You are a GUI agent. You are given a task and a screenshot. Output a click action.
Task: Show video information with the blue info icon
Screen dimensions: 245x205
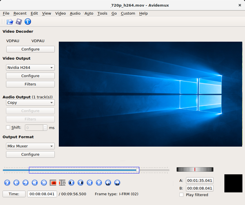click(x=28, y=22)
